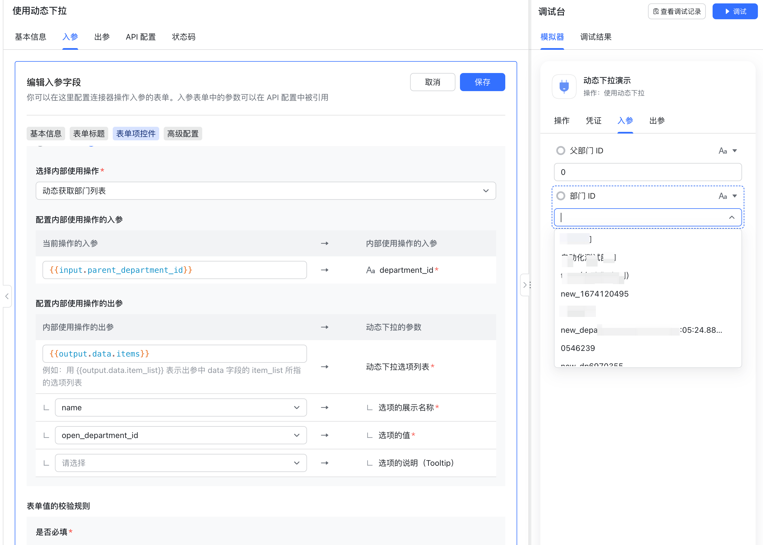Click 选项的值 label
763x545 pixels.
pyautogui.click(x=394, y=435)
